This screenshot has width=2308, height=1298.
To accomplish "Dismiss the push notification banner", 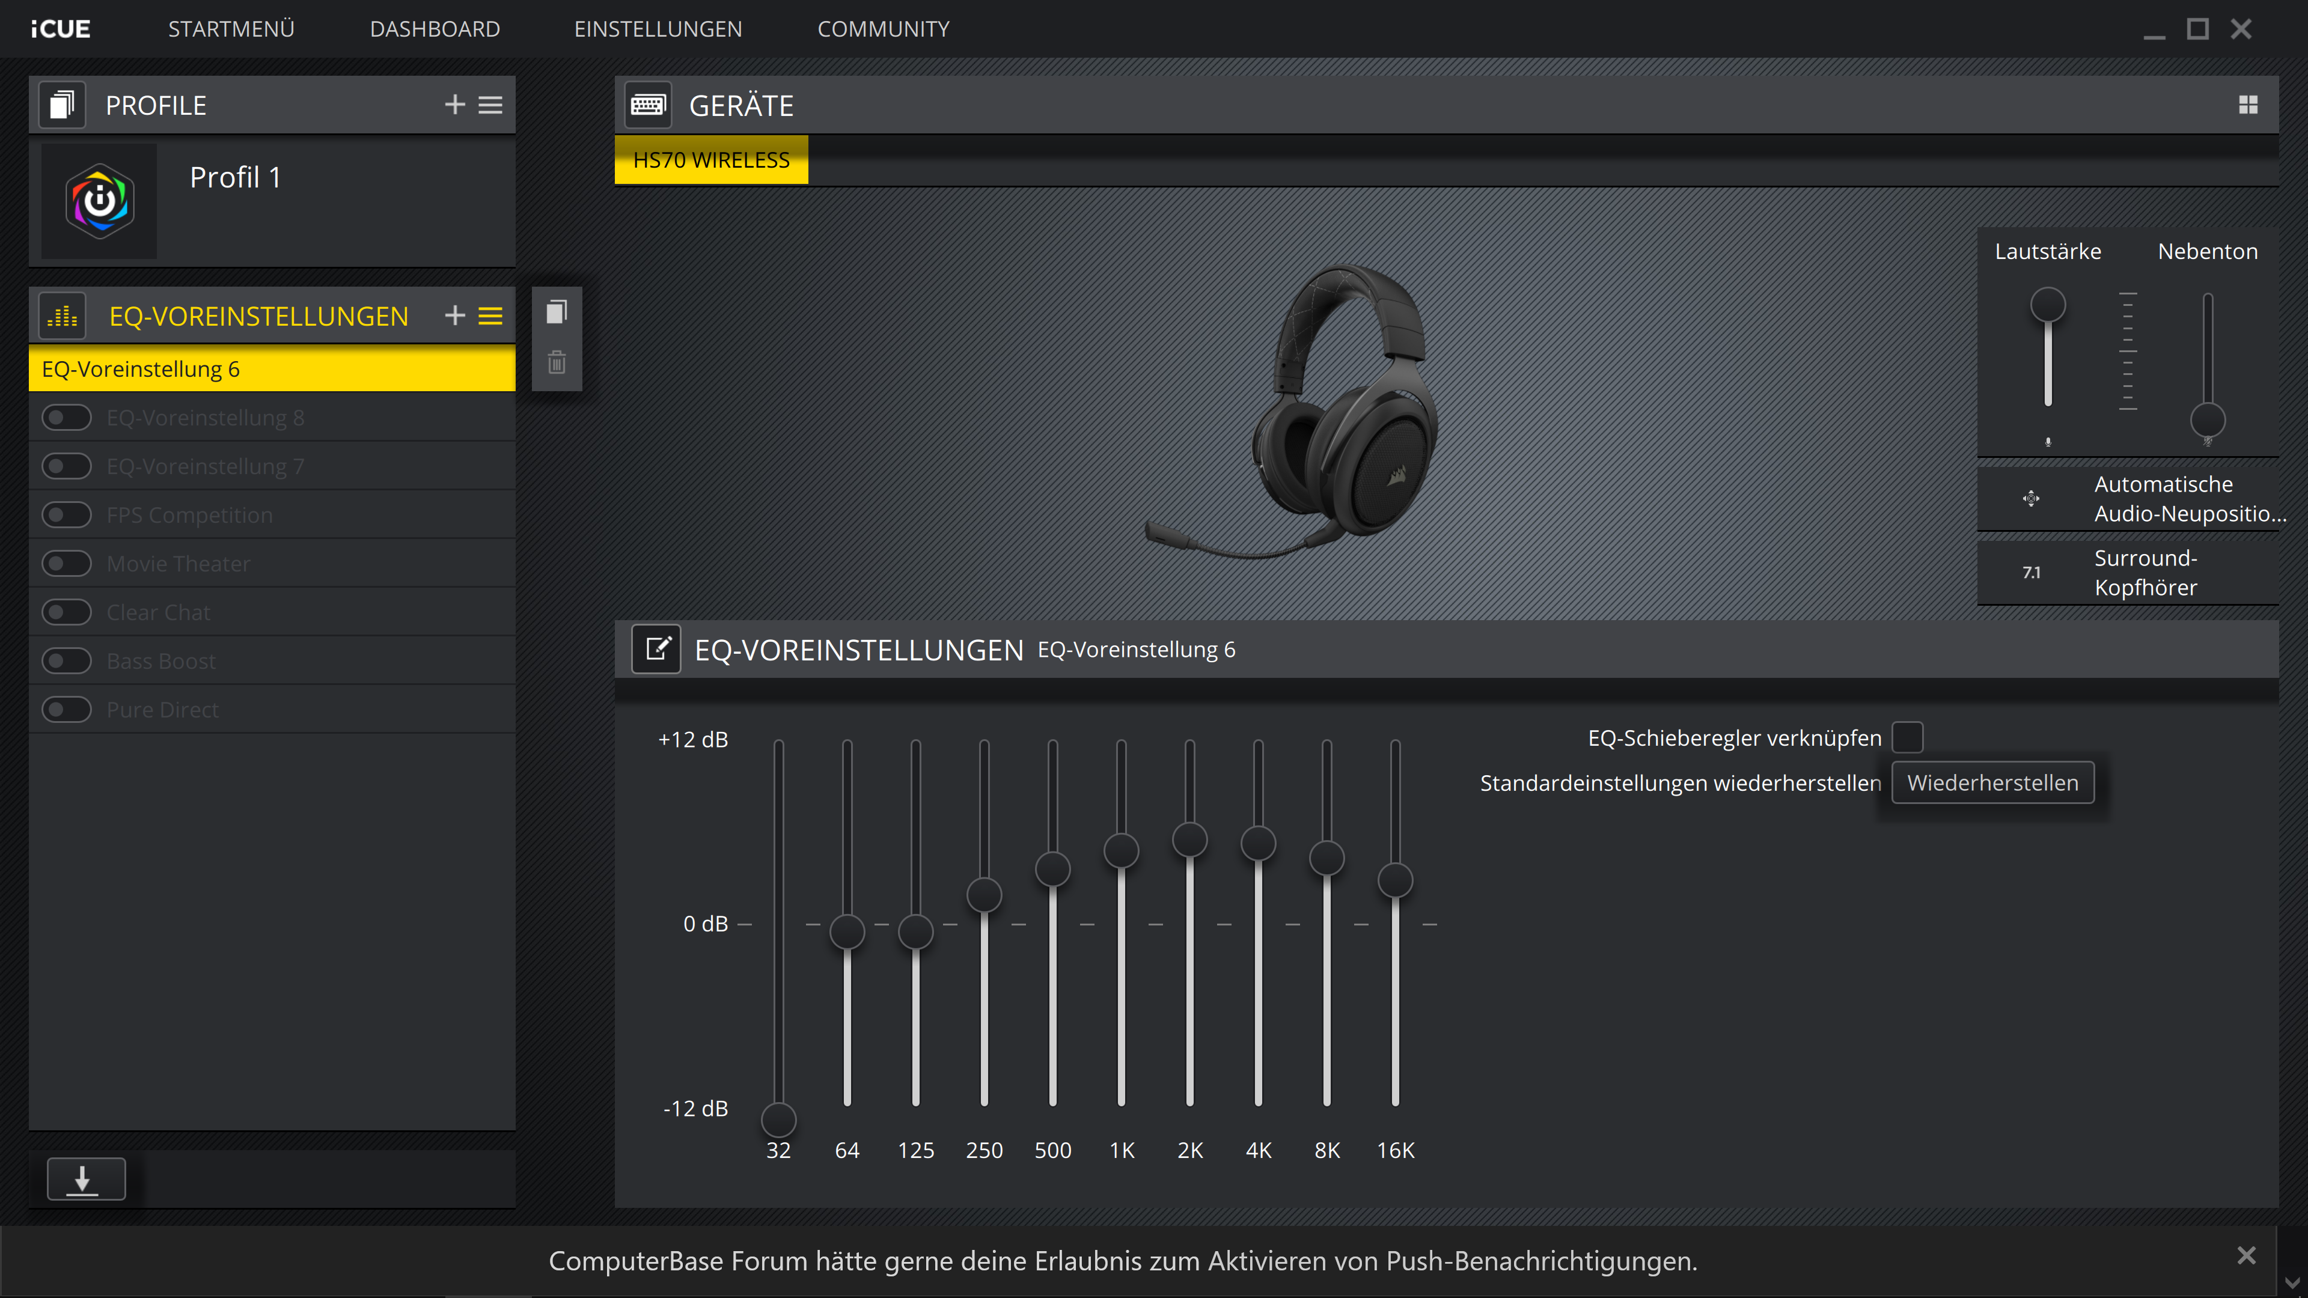I will pos(2245,1255).
